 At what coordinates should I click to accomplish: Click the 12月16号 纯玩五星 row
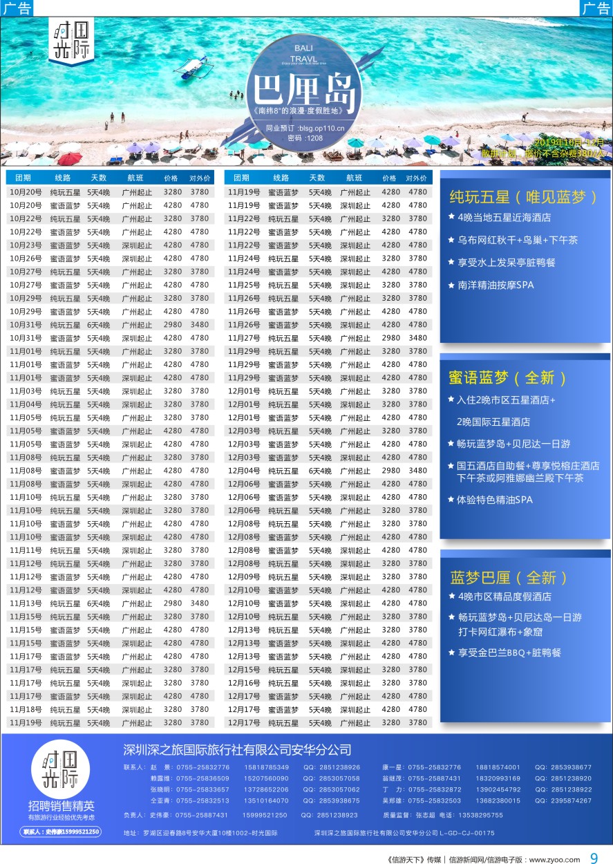(328, 683)
